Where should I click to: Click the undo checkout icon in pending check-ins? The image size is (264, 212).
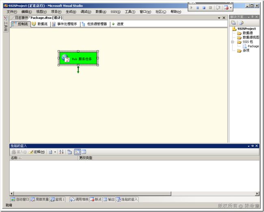coord(69,152)
